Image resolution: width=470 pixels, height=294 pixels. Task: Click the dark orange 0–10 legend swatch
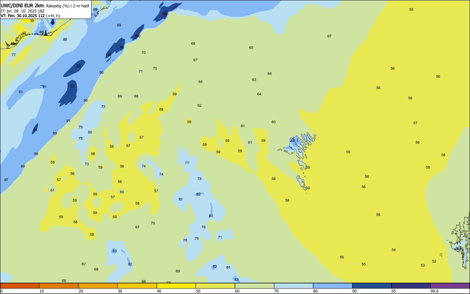(x=20, y=286)
